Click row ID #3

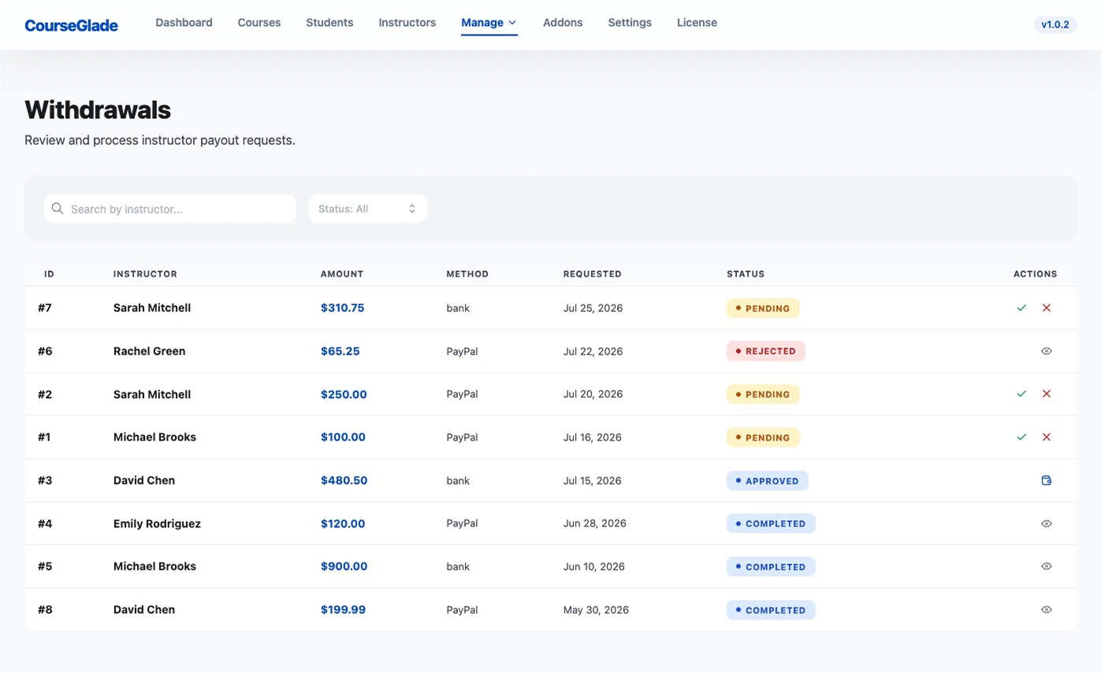click(45, 481)
